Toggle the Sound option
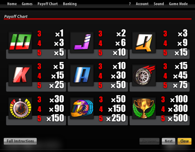Image resolution: width=195 pixels, height=152 pixels. (159, 4)
